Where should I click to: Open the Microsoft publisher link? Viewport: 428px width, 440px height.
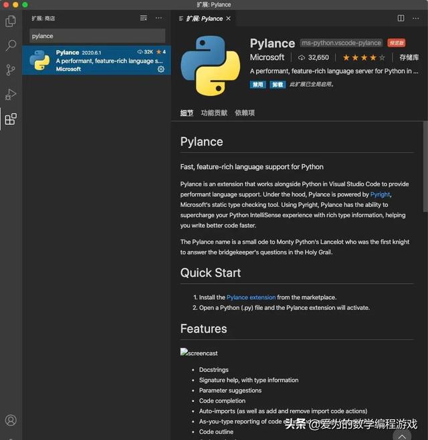coord(267,57)
